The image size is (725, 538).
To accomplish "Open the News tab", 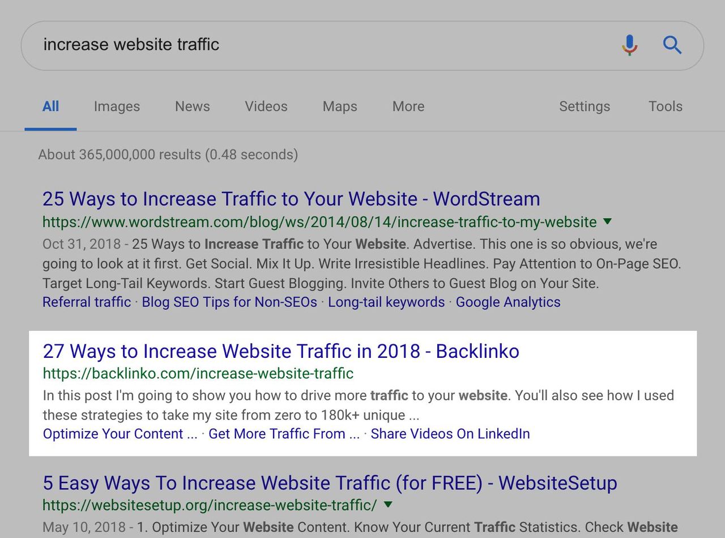I will pyautogui.click(x=192, y=106).
